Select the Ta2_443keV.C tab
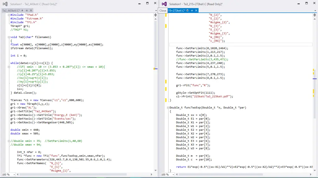 11,11
